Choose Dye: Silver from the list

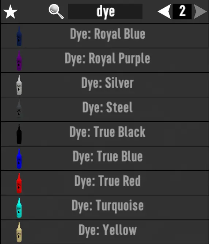point(104,85)
